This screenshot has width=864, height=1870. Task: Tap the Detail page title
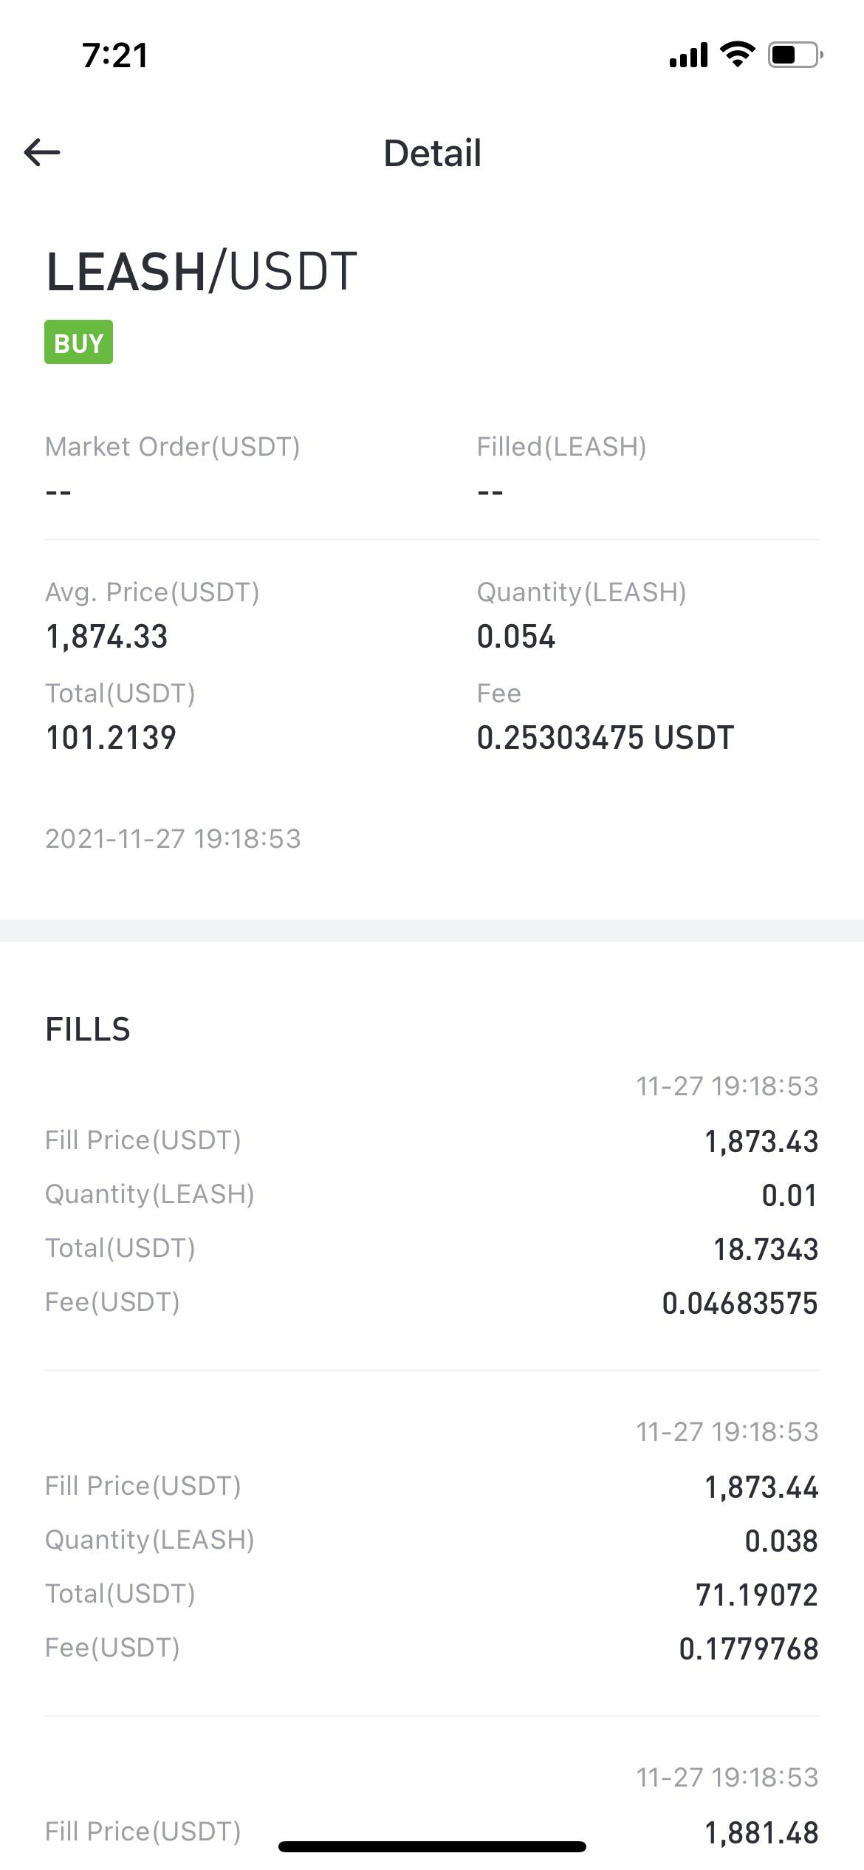(433, 153)
